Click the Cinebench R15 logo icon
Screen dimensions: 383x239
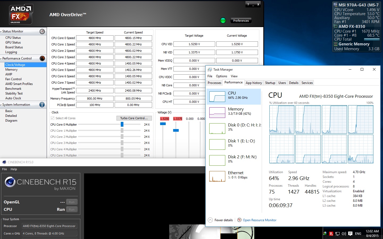10,182
